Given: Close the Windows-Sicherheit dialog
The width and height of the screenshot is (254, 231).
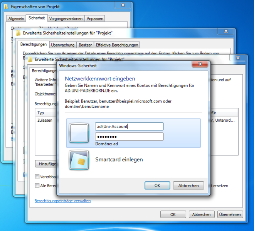Looking at the screenshot, I should pyautogui.click(x=200, y=64).
